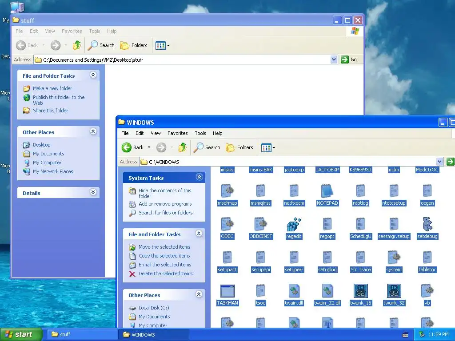This screenshot has height=341, width=455.
Task: Select the twain.dll file icon
Action: (294, 291)
